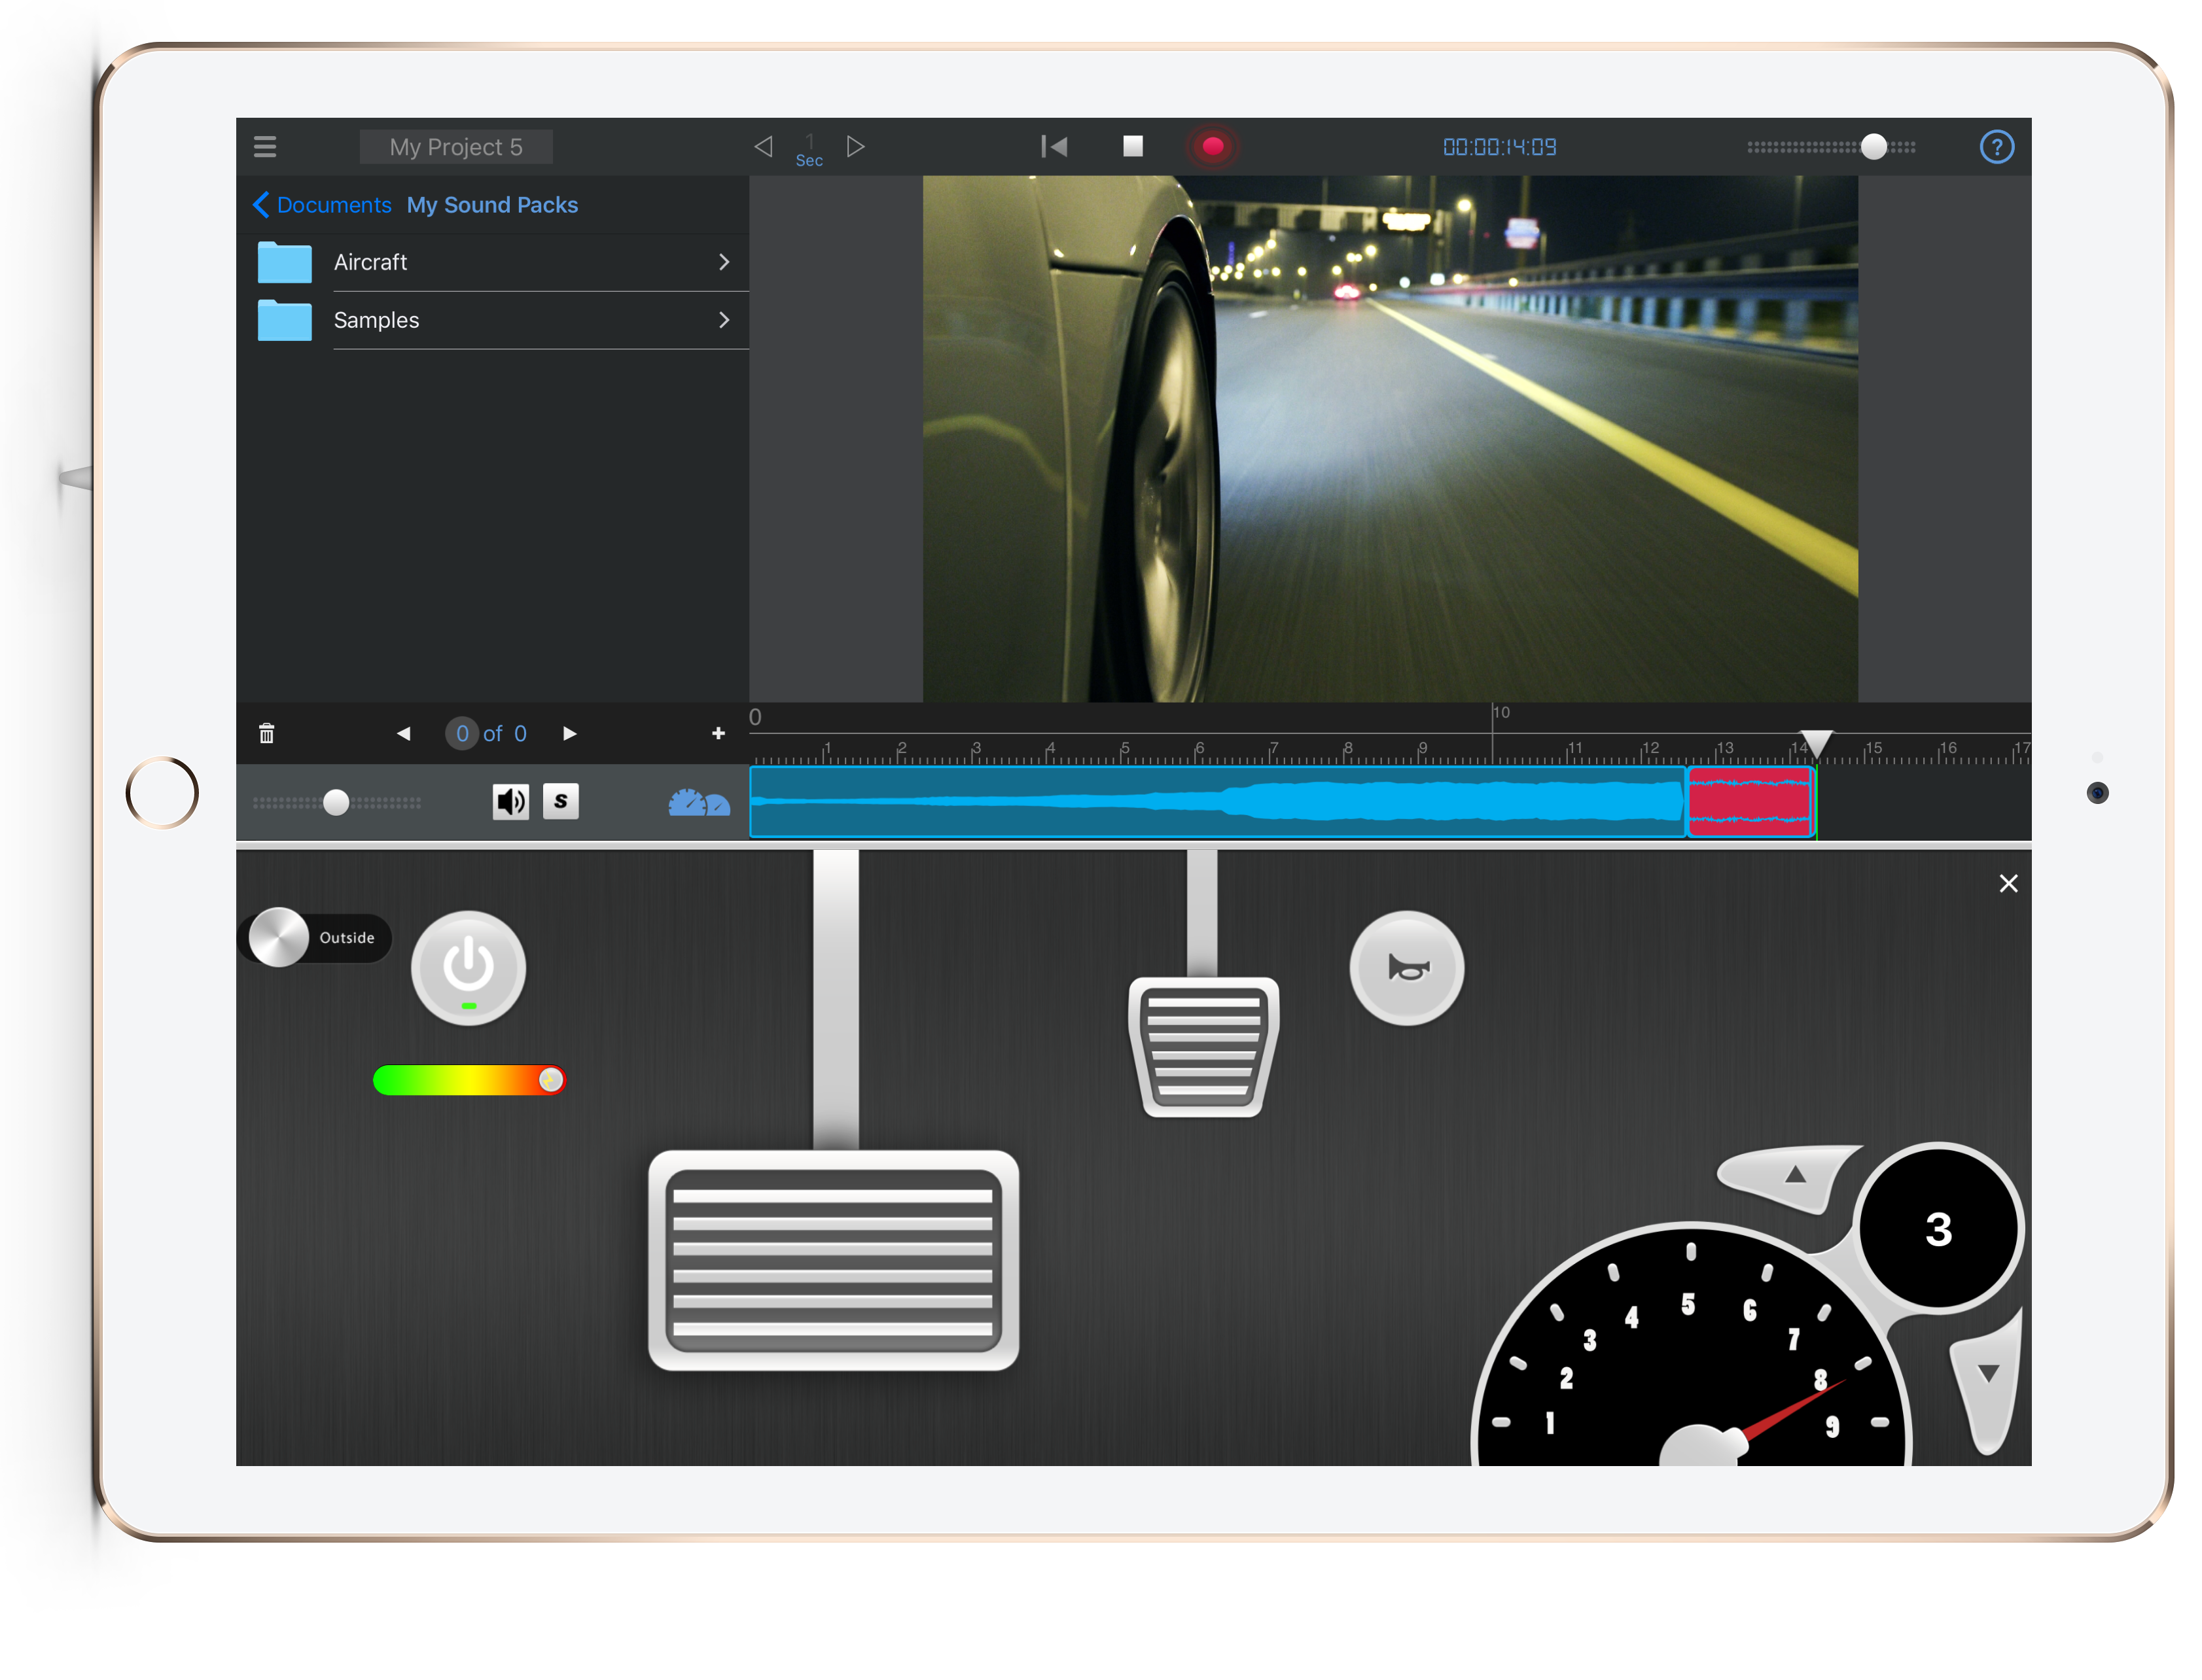The height and width of the screenshot is (1680, 2202).
Task: Open the Help question mark button
Action: pos(1996,146)
